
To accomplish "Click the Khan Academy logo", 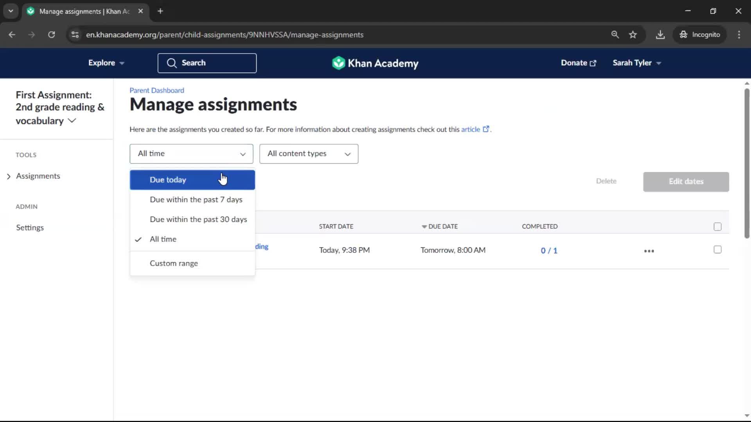I will [x=375, y=63].
